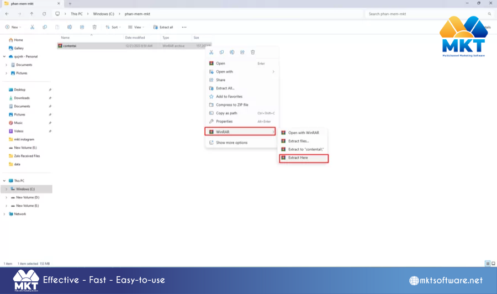
Task: Click the Cut icon in the context menu
Action: (x=212, y=53)
